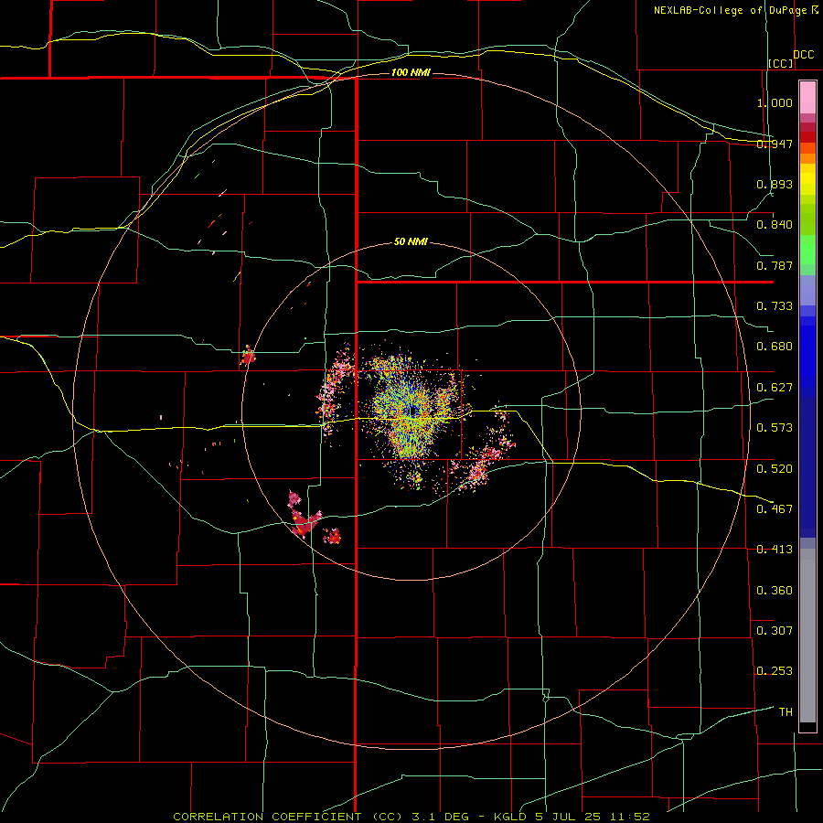Click the 0.307 value on the color scale

click(x=775, y=631)
